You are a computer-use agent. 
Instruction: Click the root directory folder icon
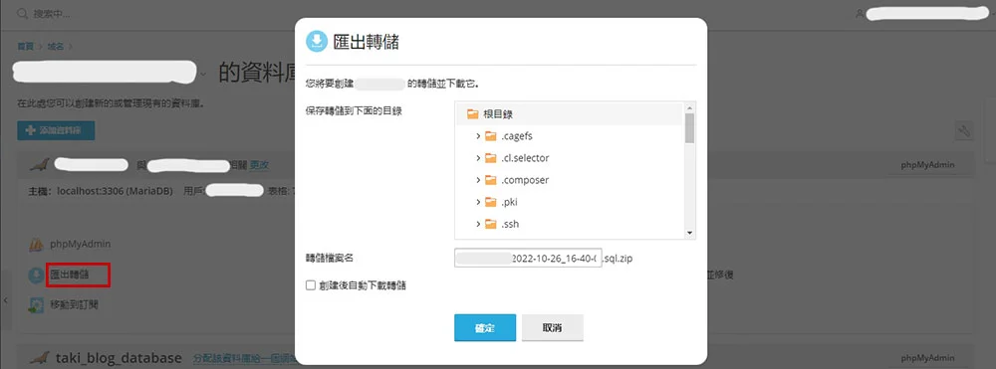tap(472, 114)
